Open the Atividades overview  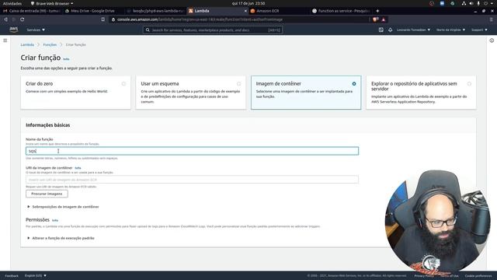(x=12, y=3)
